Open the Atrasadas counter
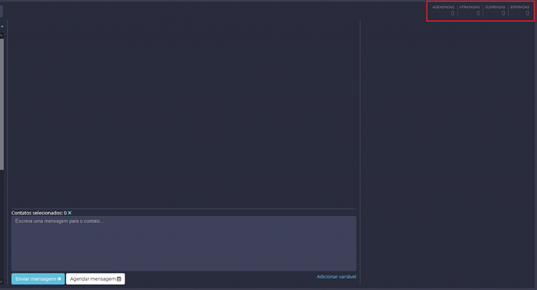This screenshot has height=290, width=537. (469, 10)
